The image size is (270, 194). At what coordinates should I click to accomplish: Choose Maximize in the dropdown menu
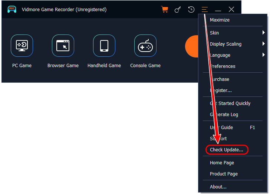click(220, 20)
